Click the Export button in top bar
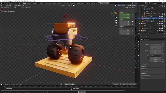Image resolution: width=166 pixels, height=93 pixels. tap(101, 3)
